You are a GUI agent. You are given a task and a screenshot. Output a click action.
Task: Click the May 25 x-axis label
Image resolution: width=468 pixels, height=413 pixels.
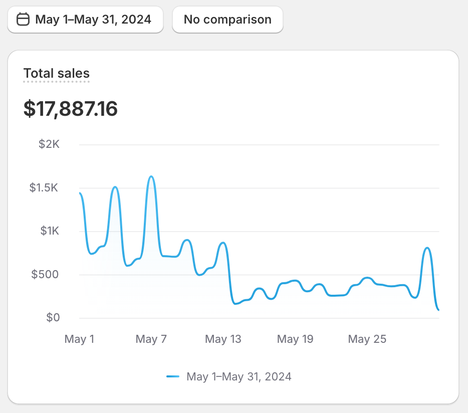click(367, 339)
